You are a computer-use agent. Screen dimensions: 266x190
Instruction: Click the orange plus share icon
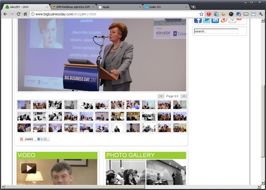coord(239,19)
